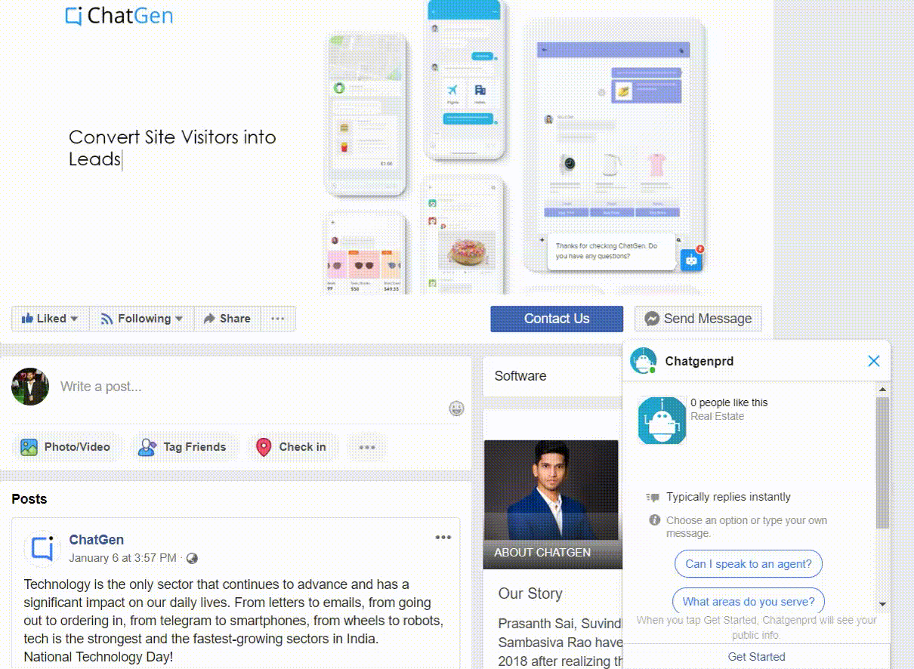This screenshot has height=669, width=914.
Task: Select 'Can I speak to an agent?' option
Action: click(749, 563)
